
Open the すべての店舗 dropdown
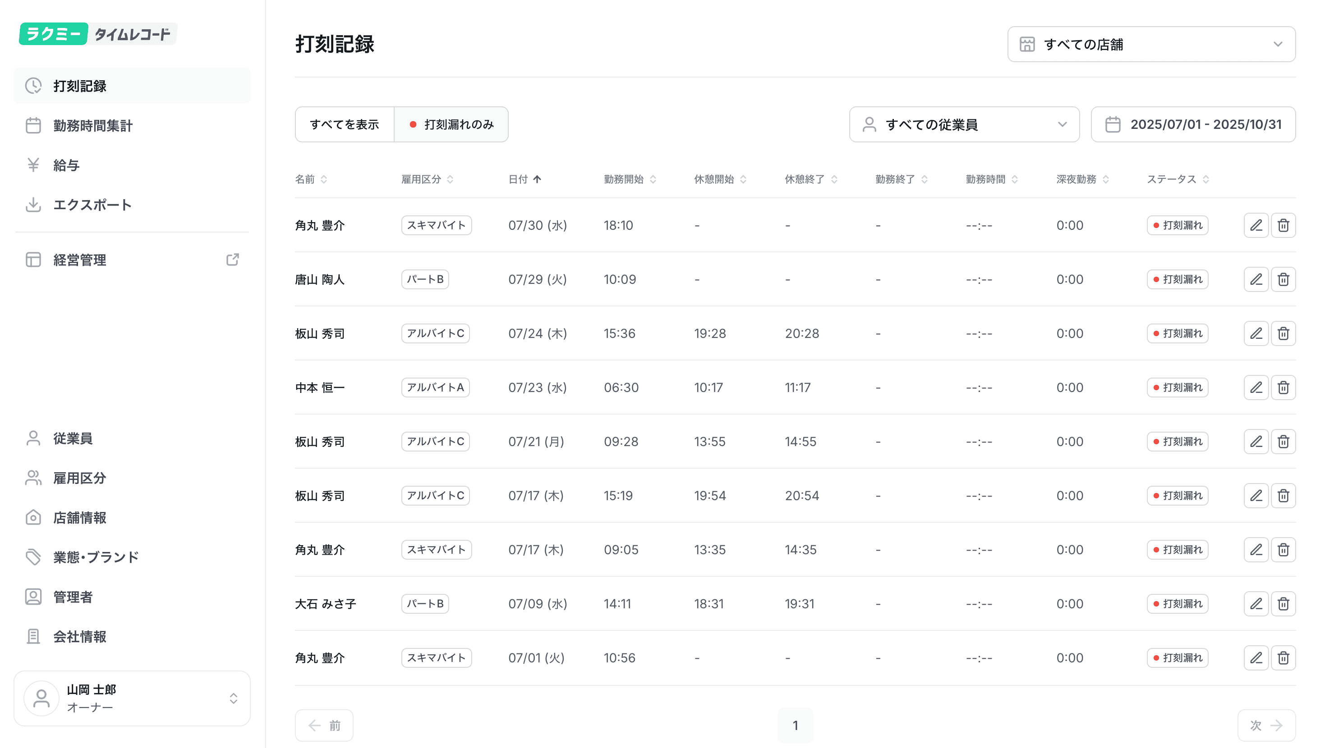coord(1150,45)
